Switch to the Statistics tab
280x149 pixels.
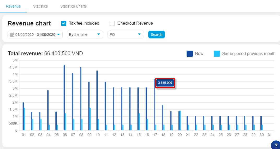[x=40, y=6]
